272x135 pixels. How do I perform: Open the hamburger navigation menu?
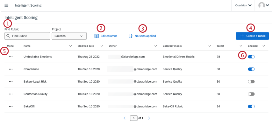coord(6,5)
